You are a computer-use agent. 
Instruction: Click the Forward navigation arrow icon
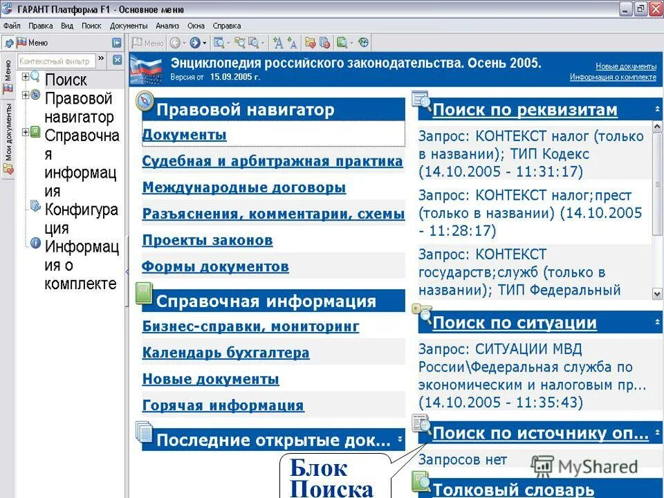pos(196,42)
